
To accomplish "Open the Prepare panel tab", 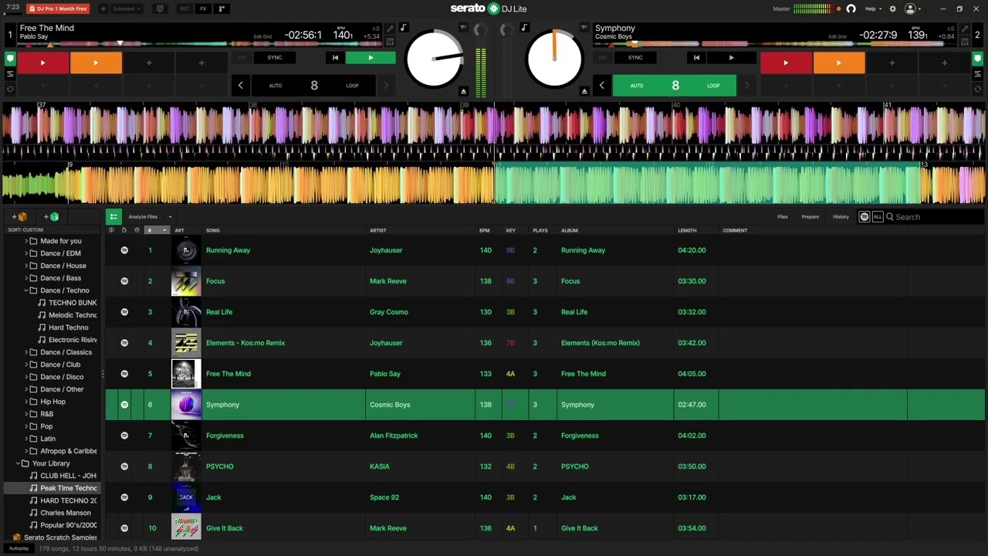I will click(810, 217).
